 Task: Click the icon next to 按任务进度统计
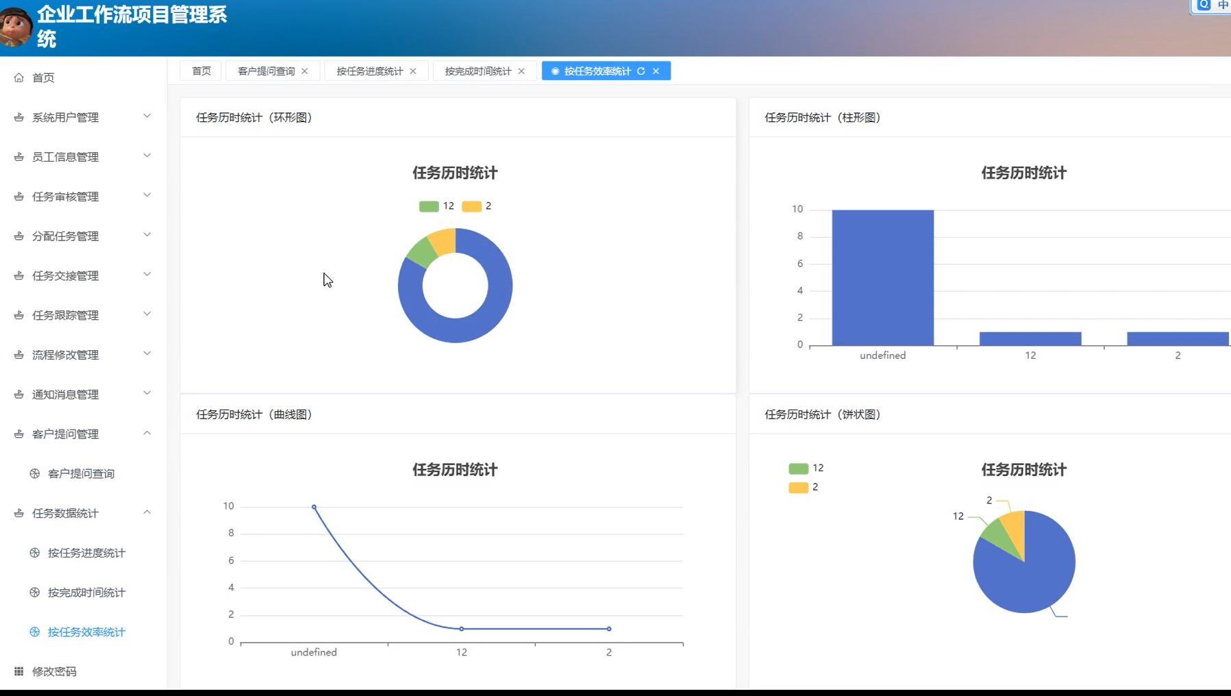33,552
